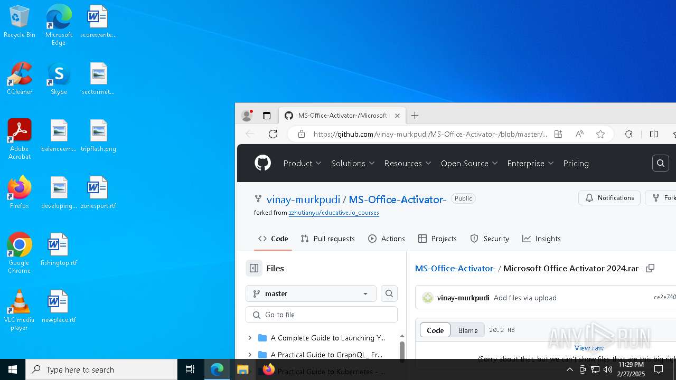The width and height of the screenshot is (676, 380).
Task: Expand Open Source navigation menu
Action: (x=470, y=164)
